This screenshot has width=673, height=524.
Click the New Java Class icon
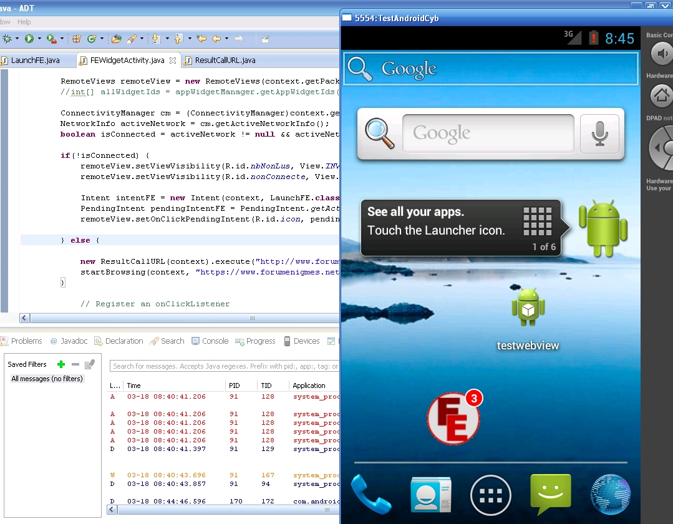[x=91, y=39]
